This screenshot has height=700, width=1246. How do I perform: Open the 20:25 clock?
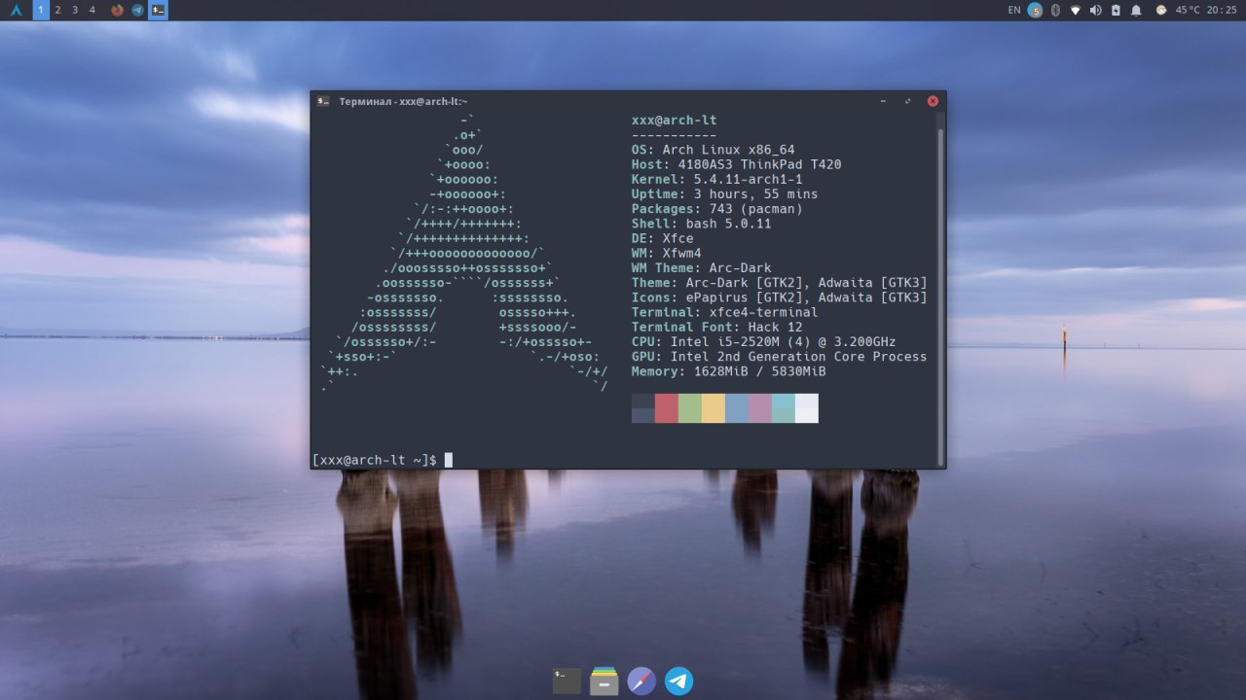pos(1222,10)
